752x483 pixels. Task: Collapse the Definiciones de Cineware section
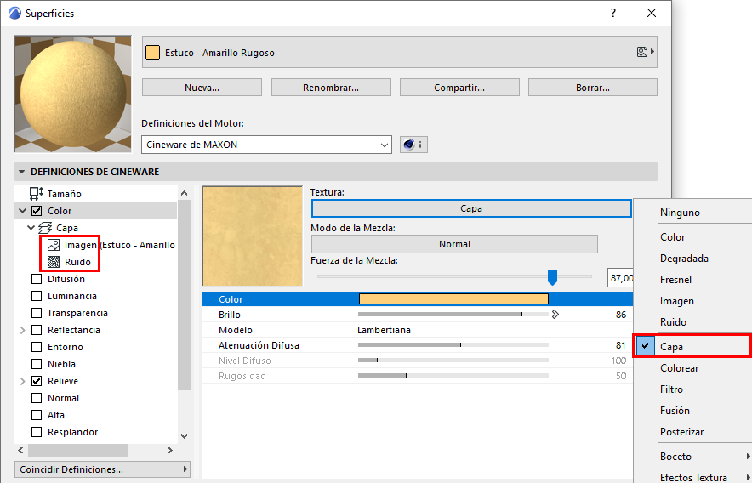(x=21, y=172)
